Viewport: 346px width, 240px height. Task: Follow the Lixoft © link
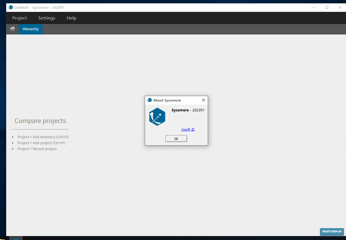(188, 129)
